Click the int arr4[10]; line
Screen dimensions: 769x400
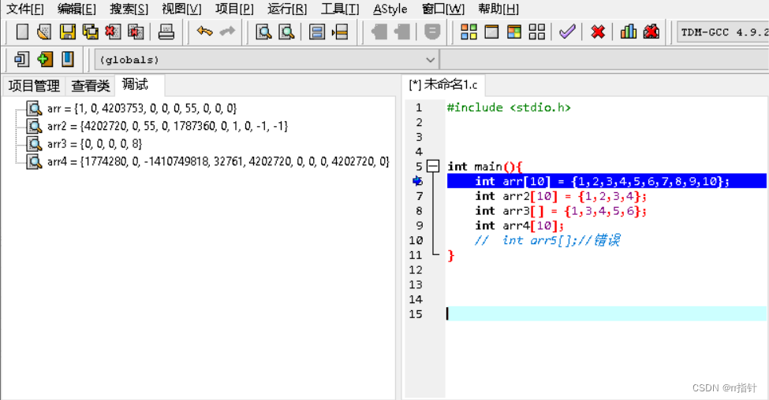click(519, 226)
